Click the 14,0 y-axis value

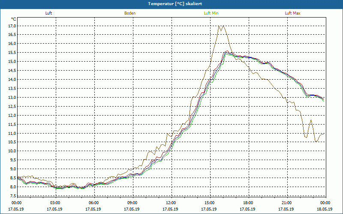click(12, 80)
